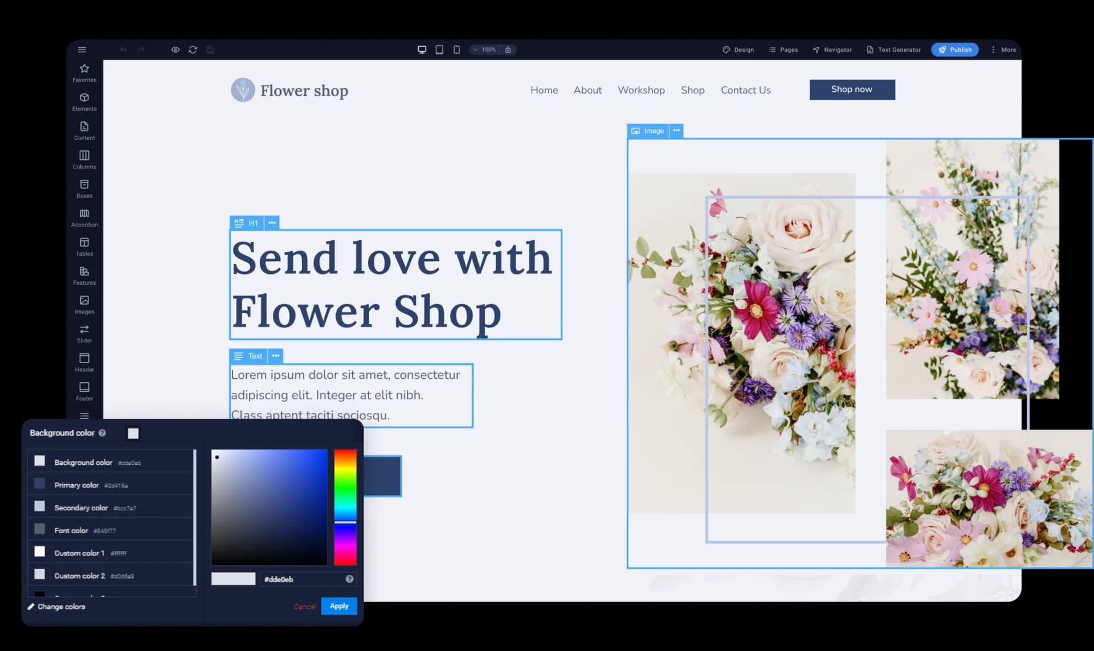
Task: Open the Design menu
Action: (x=738, y=50)
